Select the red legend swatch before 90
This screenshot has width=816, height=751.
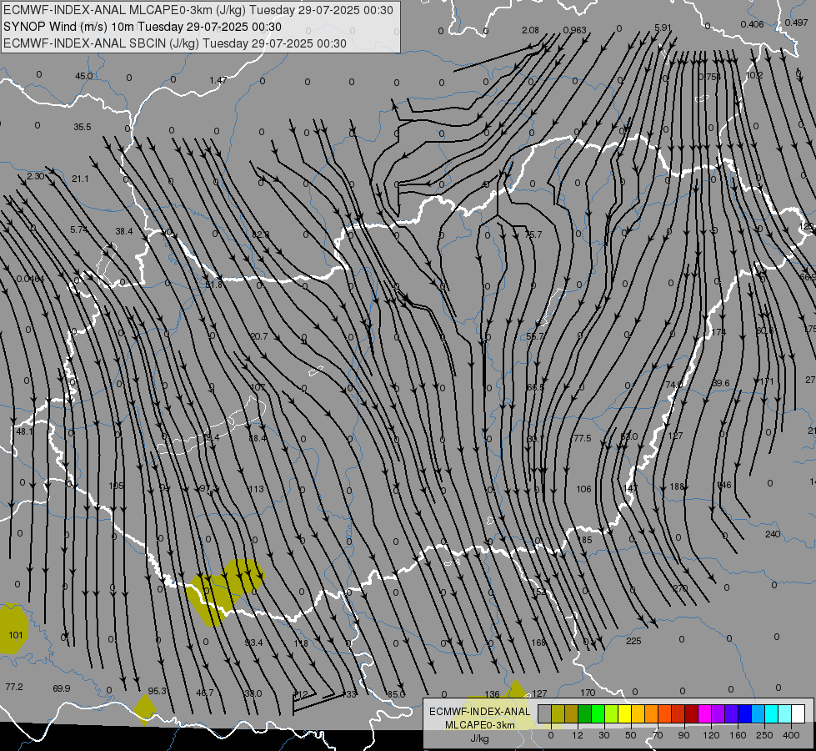(x=678, y=713)
